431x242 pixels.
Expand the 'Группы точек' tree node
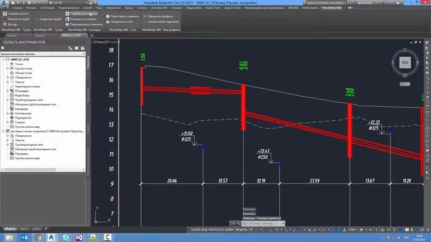[x=7, y=69]
